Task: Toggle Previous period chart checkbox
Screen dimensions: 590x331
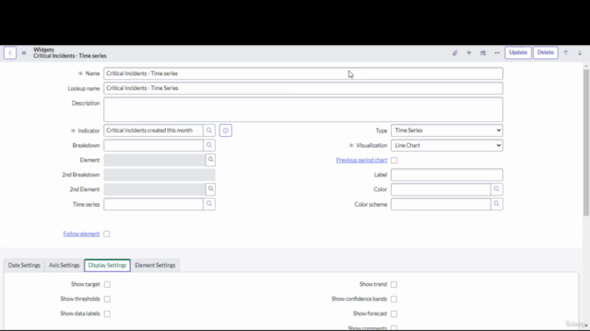Action: [x=394, y=160]
